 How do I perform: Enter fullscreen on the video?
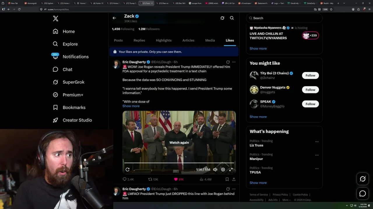tap(231, 170)
